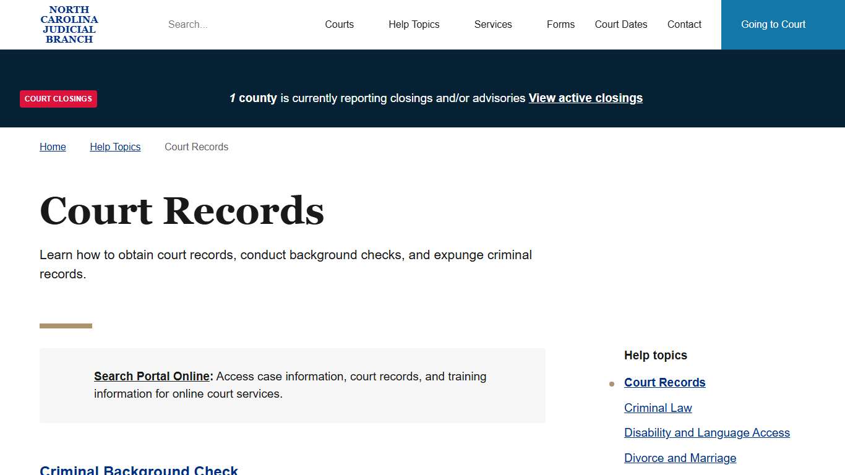Screen dimensions: 845x475
Task: Click the red COURT CLOSINGS badge
Action: [58, 98]
